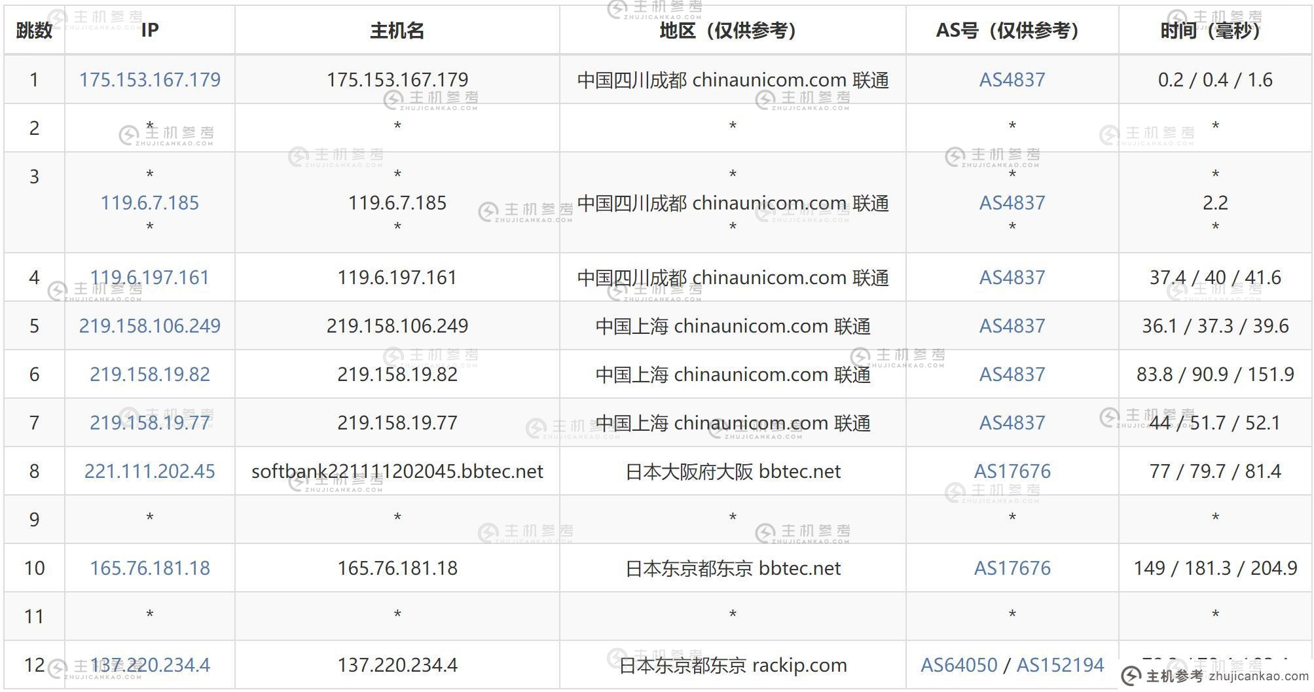
Task: Follow the blue IP link 219.158.106.249
Action: 149,326
